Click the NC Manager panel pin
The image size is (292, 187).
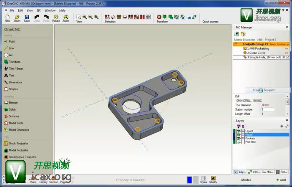pyautogui.click(x=287, y=27)
